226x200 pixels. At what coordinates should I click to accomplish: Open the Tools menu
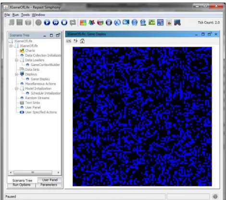(x=25, y=15)
